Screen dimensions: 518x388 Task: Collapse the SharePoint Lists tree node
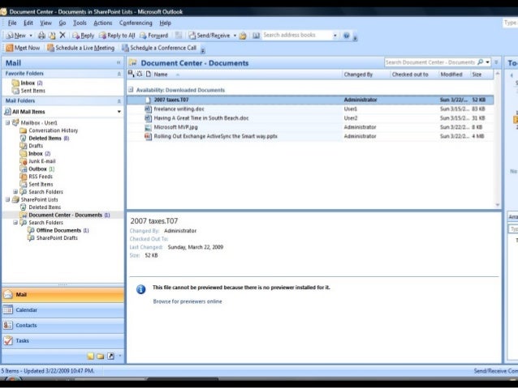click(x=7, y=199)
